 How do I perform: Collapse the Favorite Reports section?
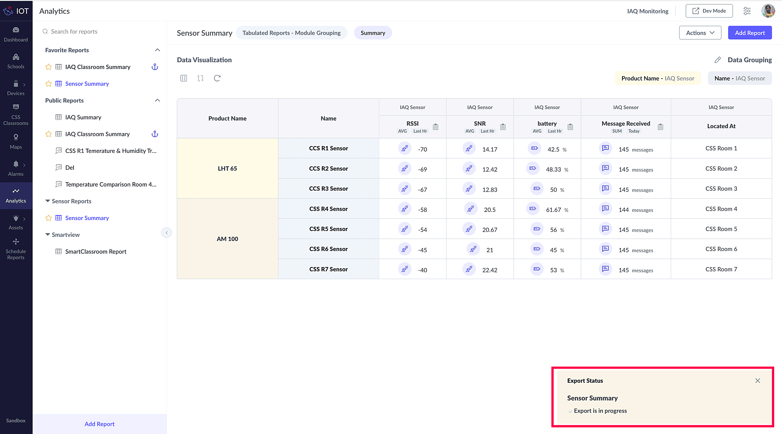(157, 50)
